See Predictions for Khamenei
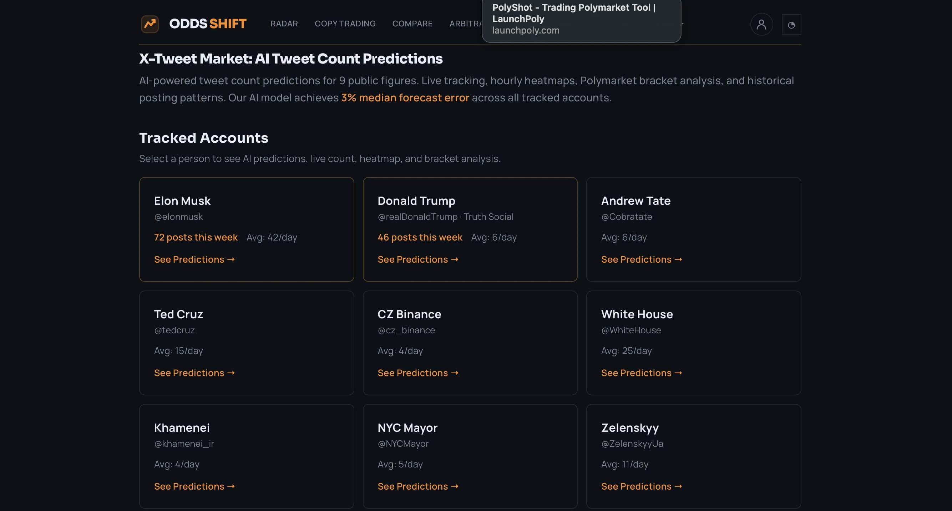This screenshot has width=952, height=511. [194, 486]
